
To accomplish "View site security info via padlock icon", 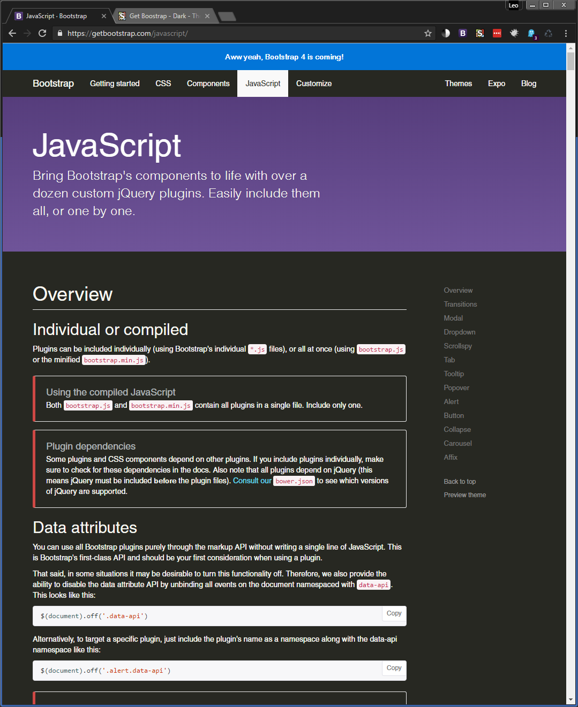I will coord(59,33).
